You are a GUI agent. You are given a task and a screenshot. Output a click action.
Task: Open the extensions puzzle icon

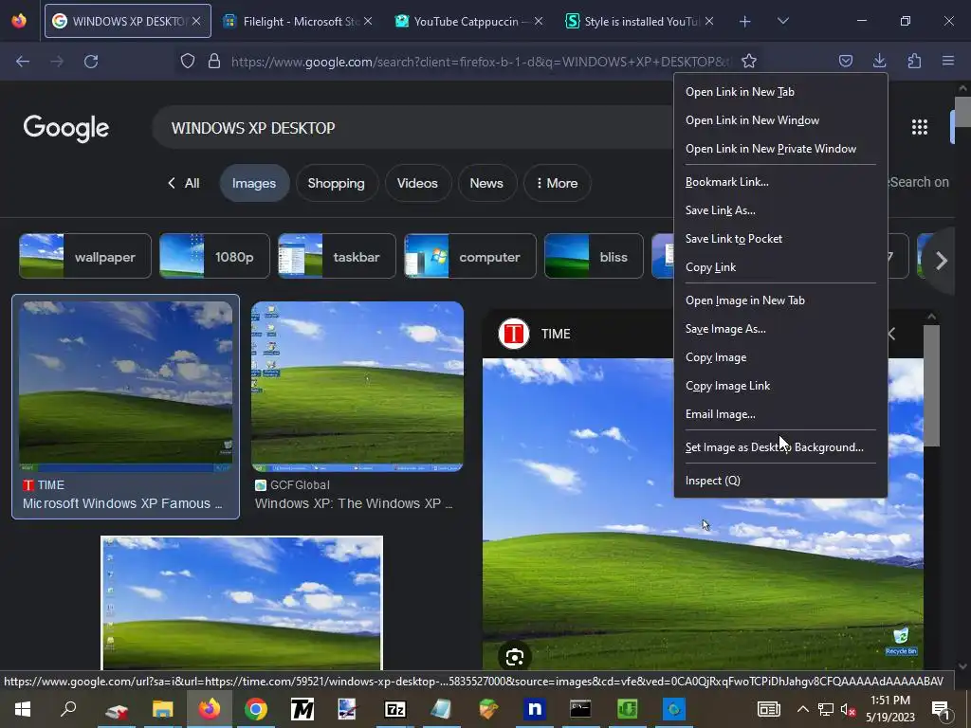[914, 61]
